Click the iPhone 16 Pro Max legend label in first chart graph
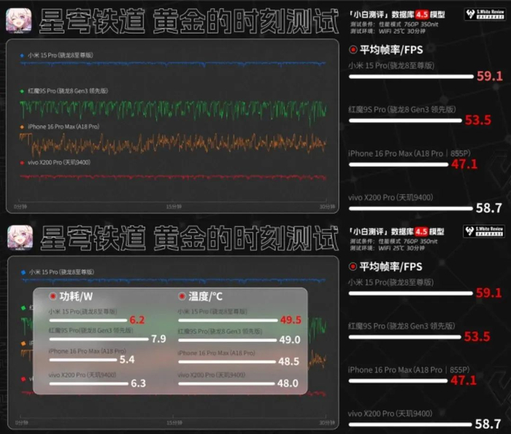Viewport: 511px width, 434px height. (x=64, y=126)
